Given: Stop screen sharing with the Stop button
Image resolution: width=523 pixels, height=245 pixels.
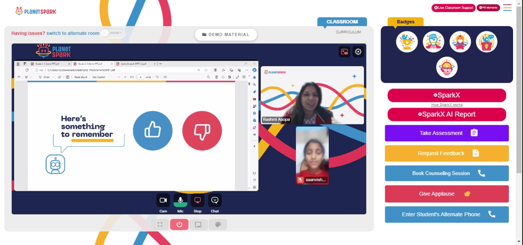Looking at the screenshot, I should click(198, 200).
